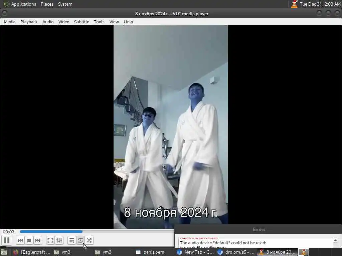Screen dimensions: 342x256
Task: Pause the video playback
Action: point(7,240)
